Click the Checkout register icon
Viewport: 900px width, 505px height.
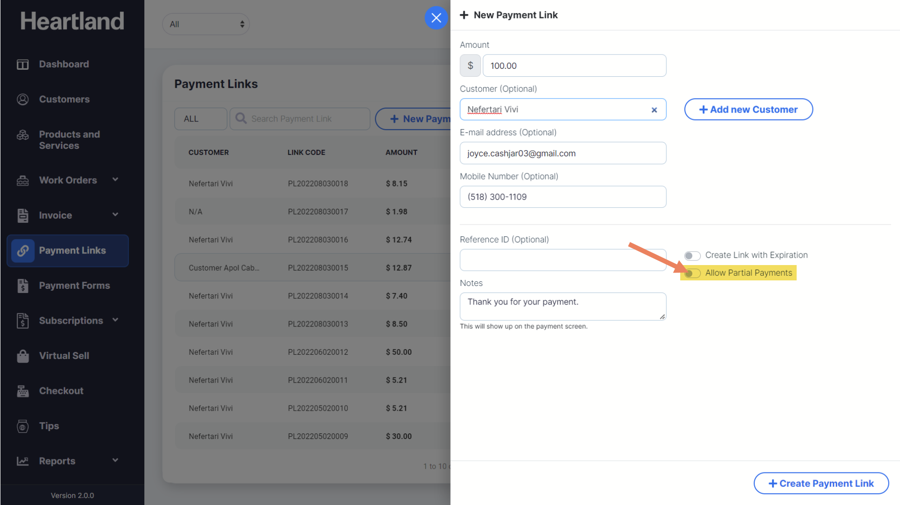[x=22, y=391]
